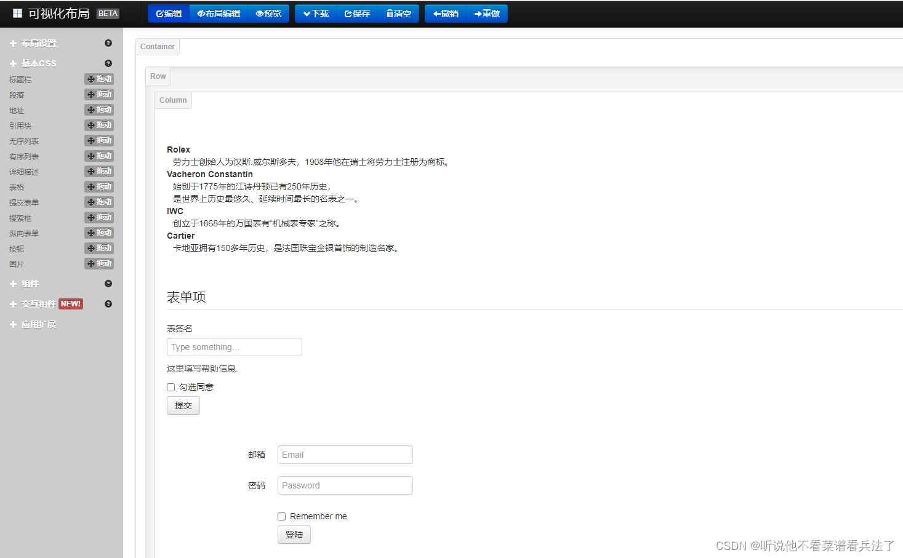Click the 清空 clear button

(398, 14)
